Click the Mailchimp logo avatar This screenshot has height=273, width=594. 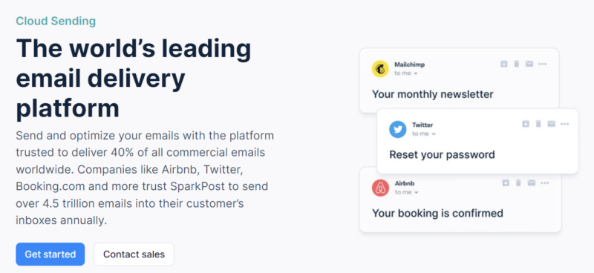[380, 69]
